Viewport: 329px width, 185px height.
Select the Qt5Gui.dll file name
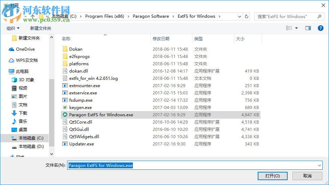79,129
